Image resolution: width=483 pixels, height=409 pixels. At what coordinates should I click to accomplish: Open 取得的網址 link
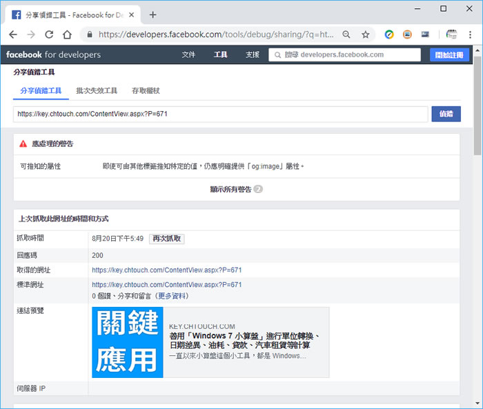point(167,270)
